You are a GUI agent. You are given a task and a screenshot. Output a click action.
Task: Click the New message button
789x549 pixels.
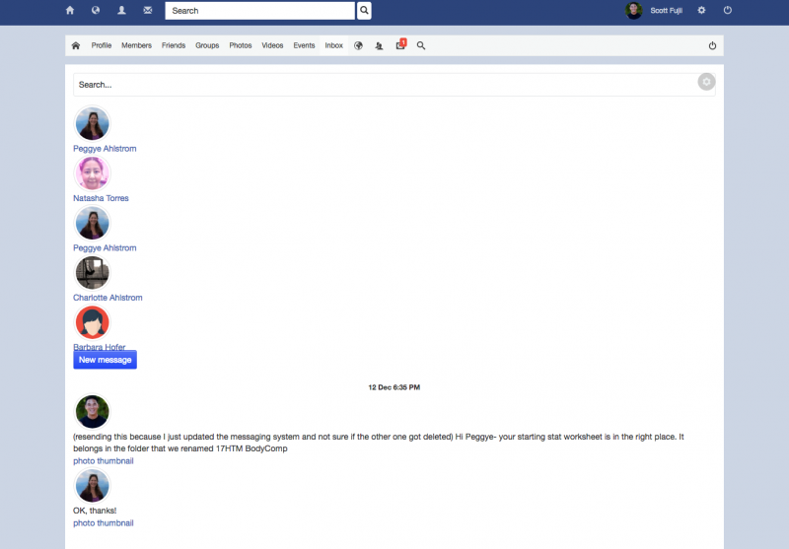pyautogui.click(x=106, y=360)
